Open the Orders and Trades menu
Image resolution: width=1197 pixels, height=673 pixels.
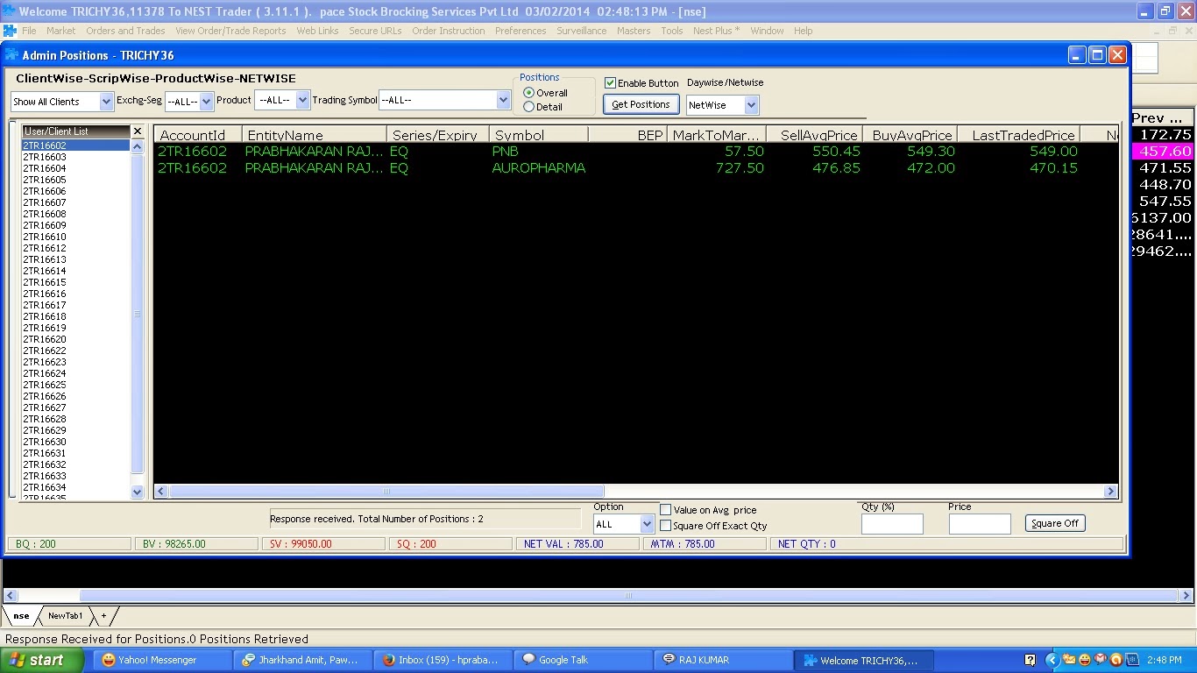pos(125,31)
